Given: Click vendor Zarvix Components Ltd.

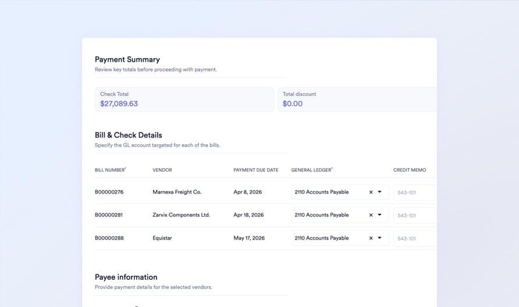Looking at the screenshot, I should [181, 215].
